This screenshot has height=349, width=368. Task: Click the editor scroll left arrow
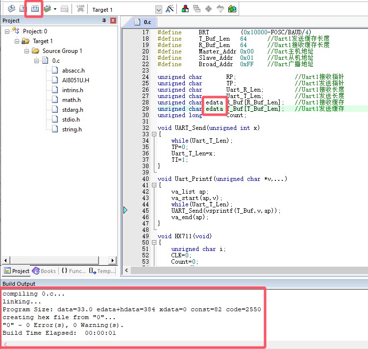[126, 270]
